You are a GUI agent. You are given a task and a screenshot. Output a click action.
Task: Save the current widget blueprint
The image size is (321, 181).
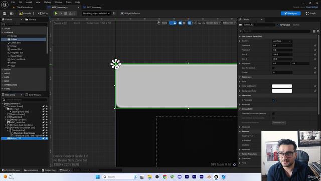coord(5,13)
